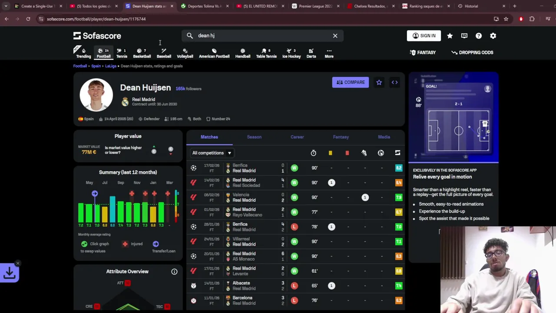This screenshot has height=313, width=556.
Task: Open favourites star in header
Action: point(450,36)
